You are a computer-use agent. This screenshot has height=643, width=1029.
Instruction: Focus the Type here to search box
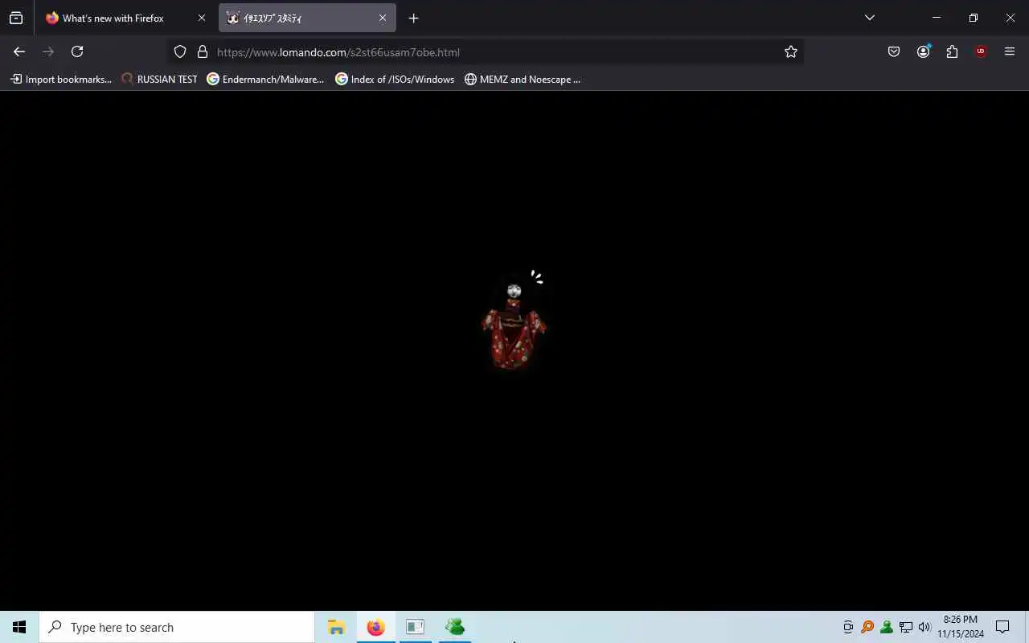[177, 627]
